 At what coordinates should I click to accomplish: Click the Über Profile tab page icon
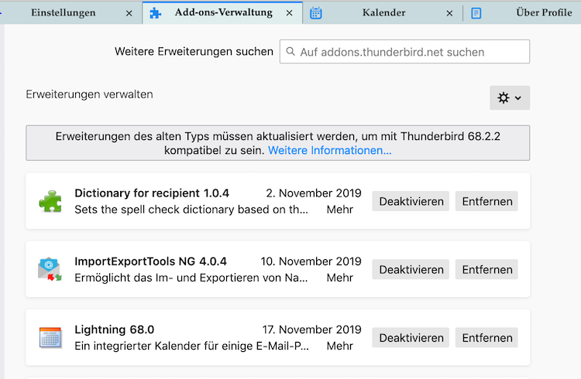476,12
